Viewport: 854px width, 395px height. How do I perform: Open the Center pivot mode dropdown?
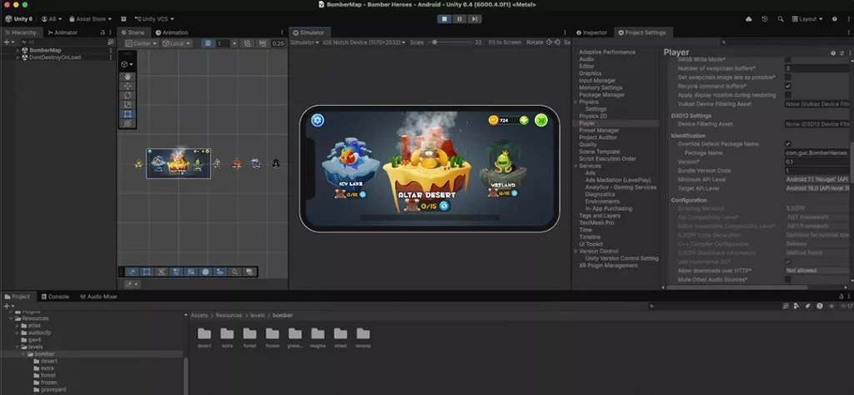141,43
